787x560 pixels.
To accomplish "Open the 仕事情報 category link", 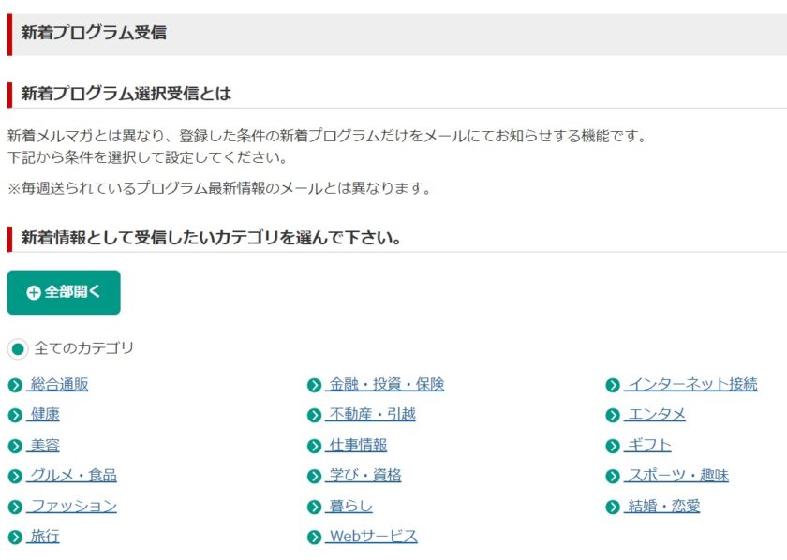I will [357, 445].
